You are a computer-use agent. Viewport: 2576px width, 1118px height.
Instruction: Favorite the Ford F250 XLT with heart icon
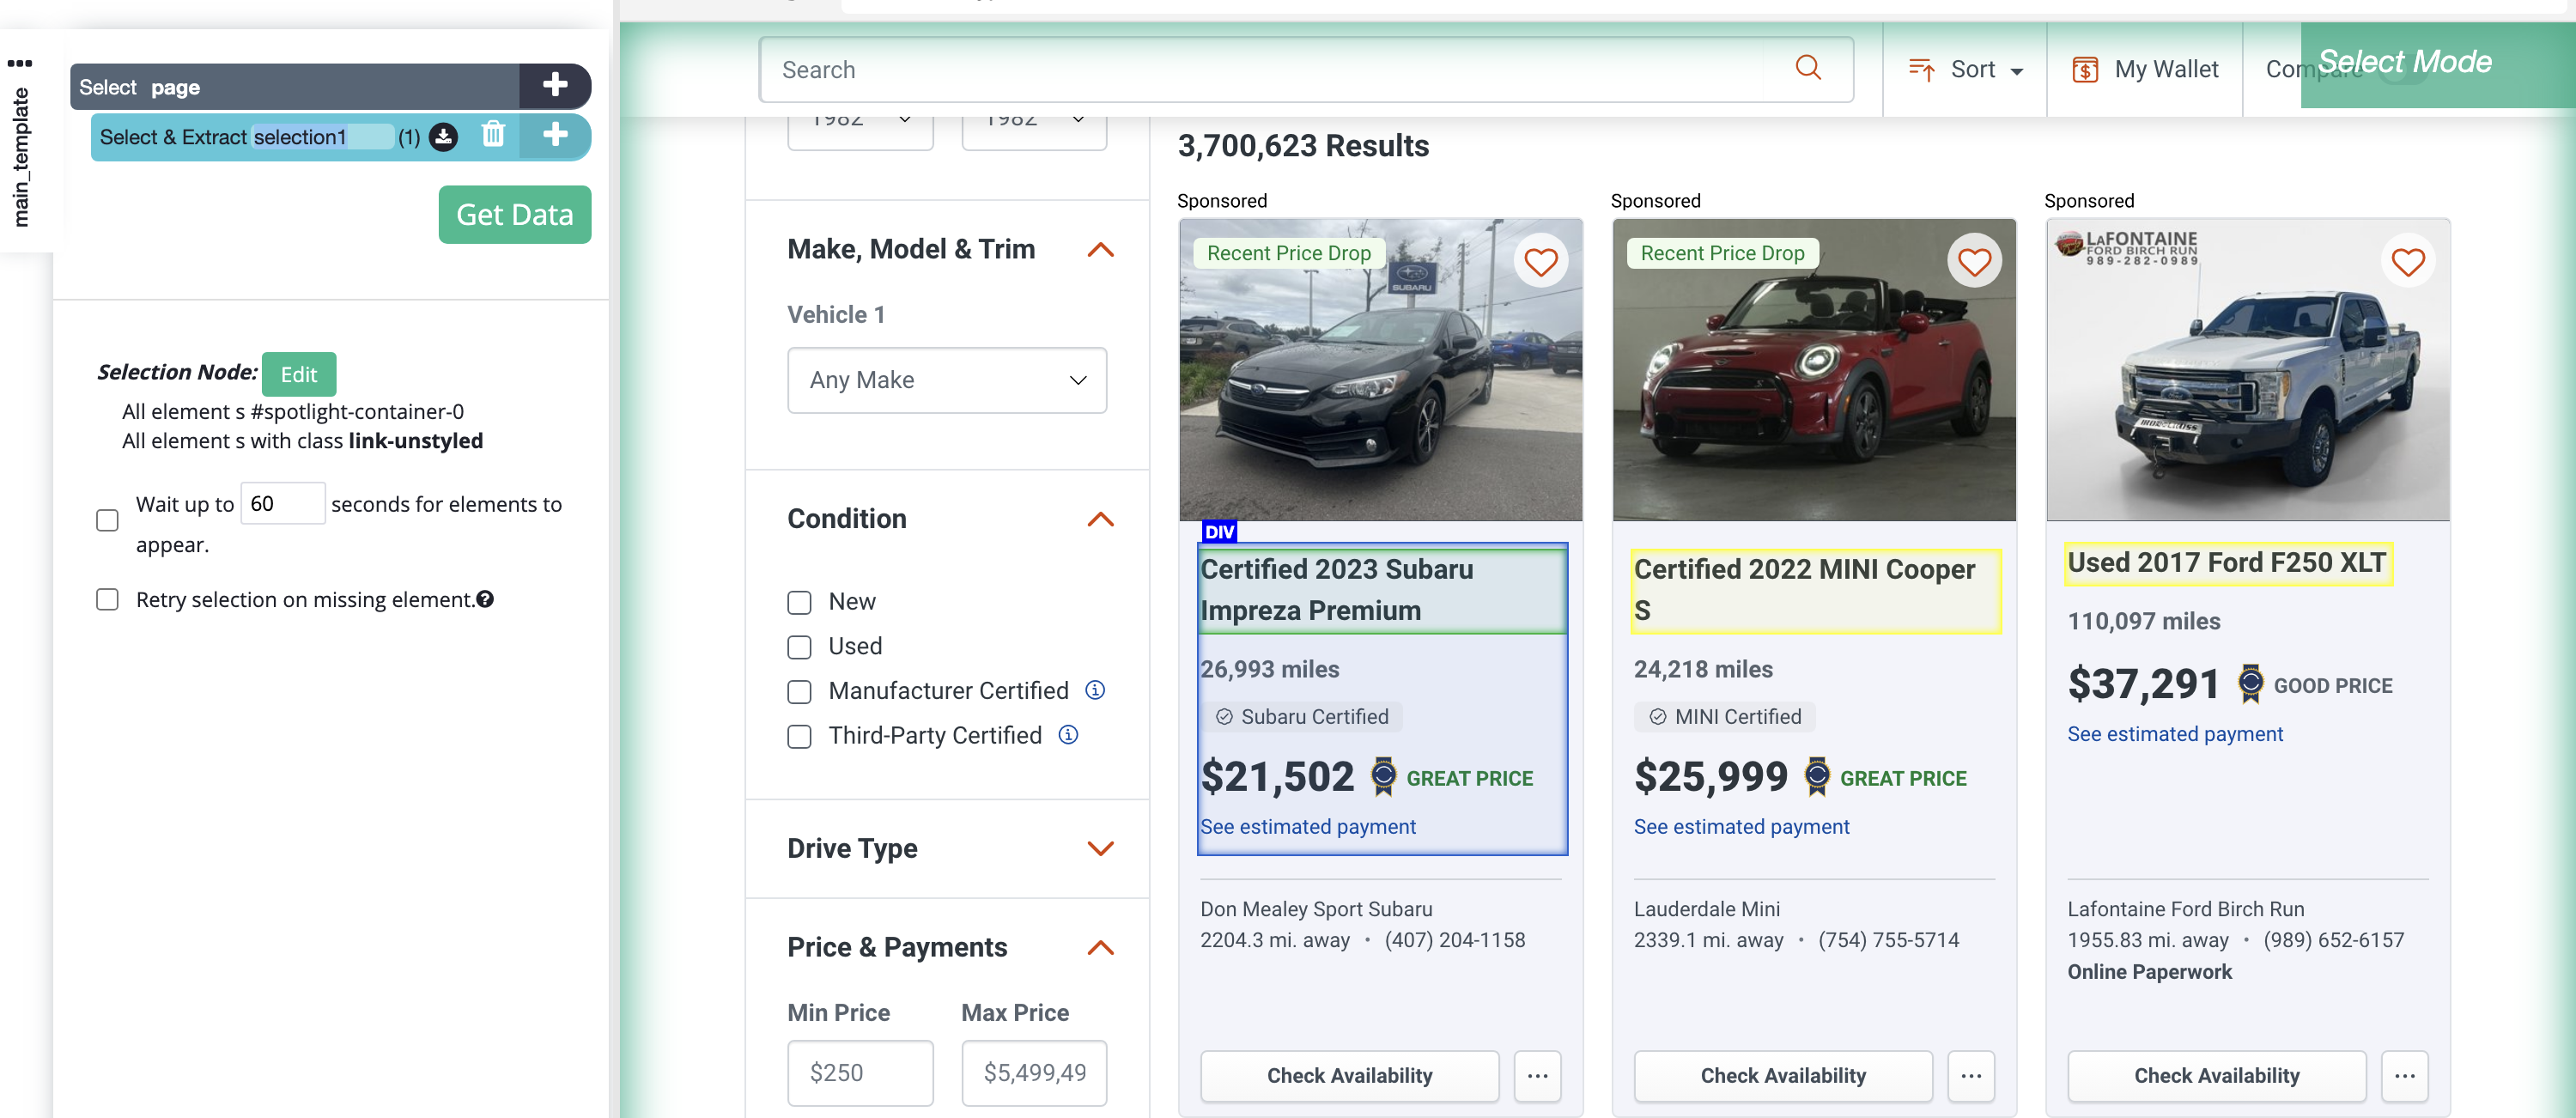pyautogui.click(x=2407, y=262)
